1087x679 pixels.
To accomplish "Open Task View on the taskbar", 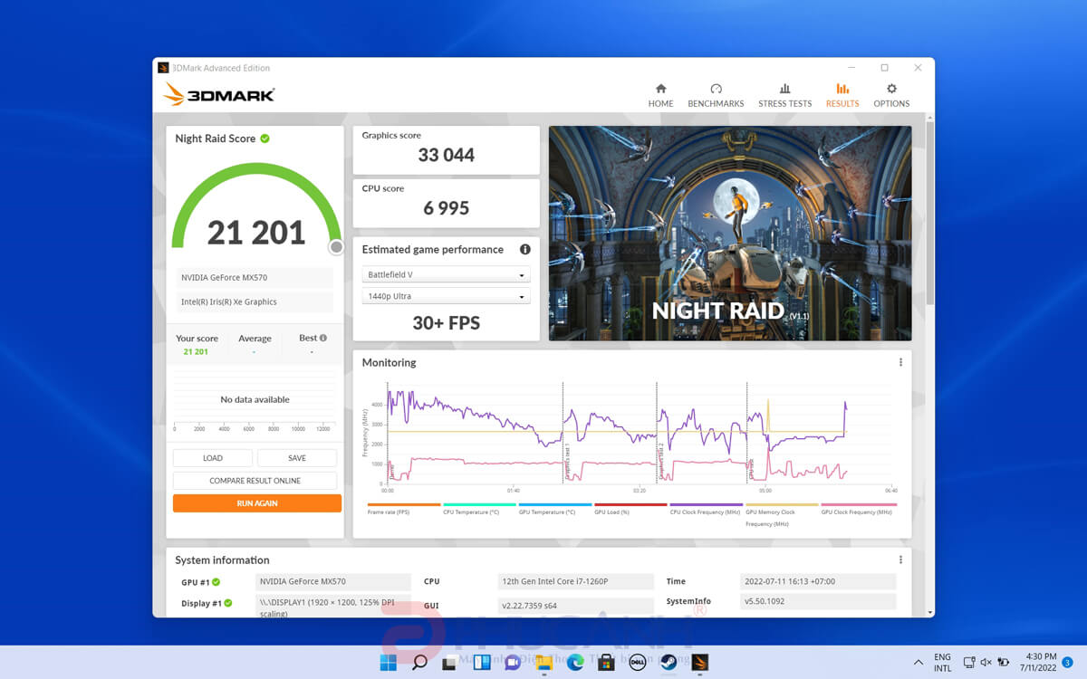I will [x=449, y=663].
